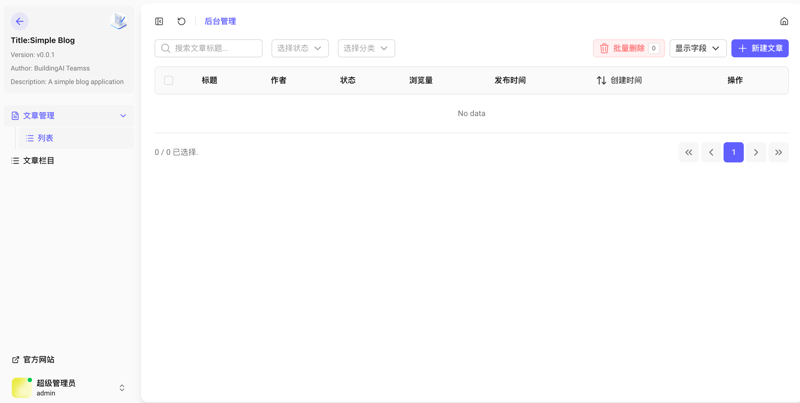This screenshot has width=800, height=403.
Task: Open the 选择状态 dropdown
Action: pyautogui.click(x=300, y=48)
